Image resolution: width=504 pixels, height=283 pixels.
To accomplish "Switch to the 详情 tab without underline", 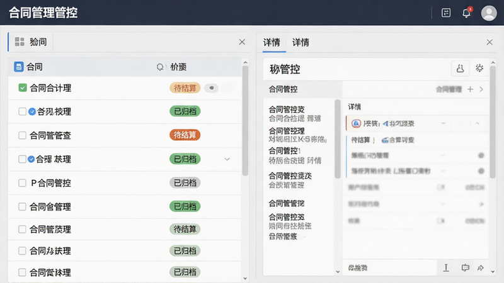I will click(301, 42).
